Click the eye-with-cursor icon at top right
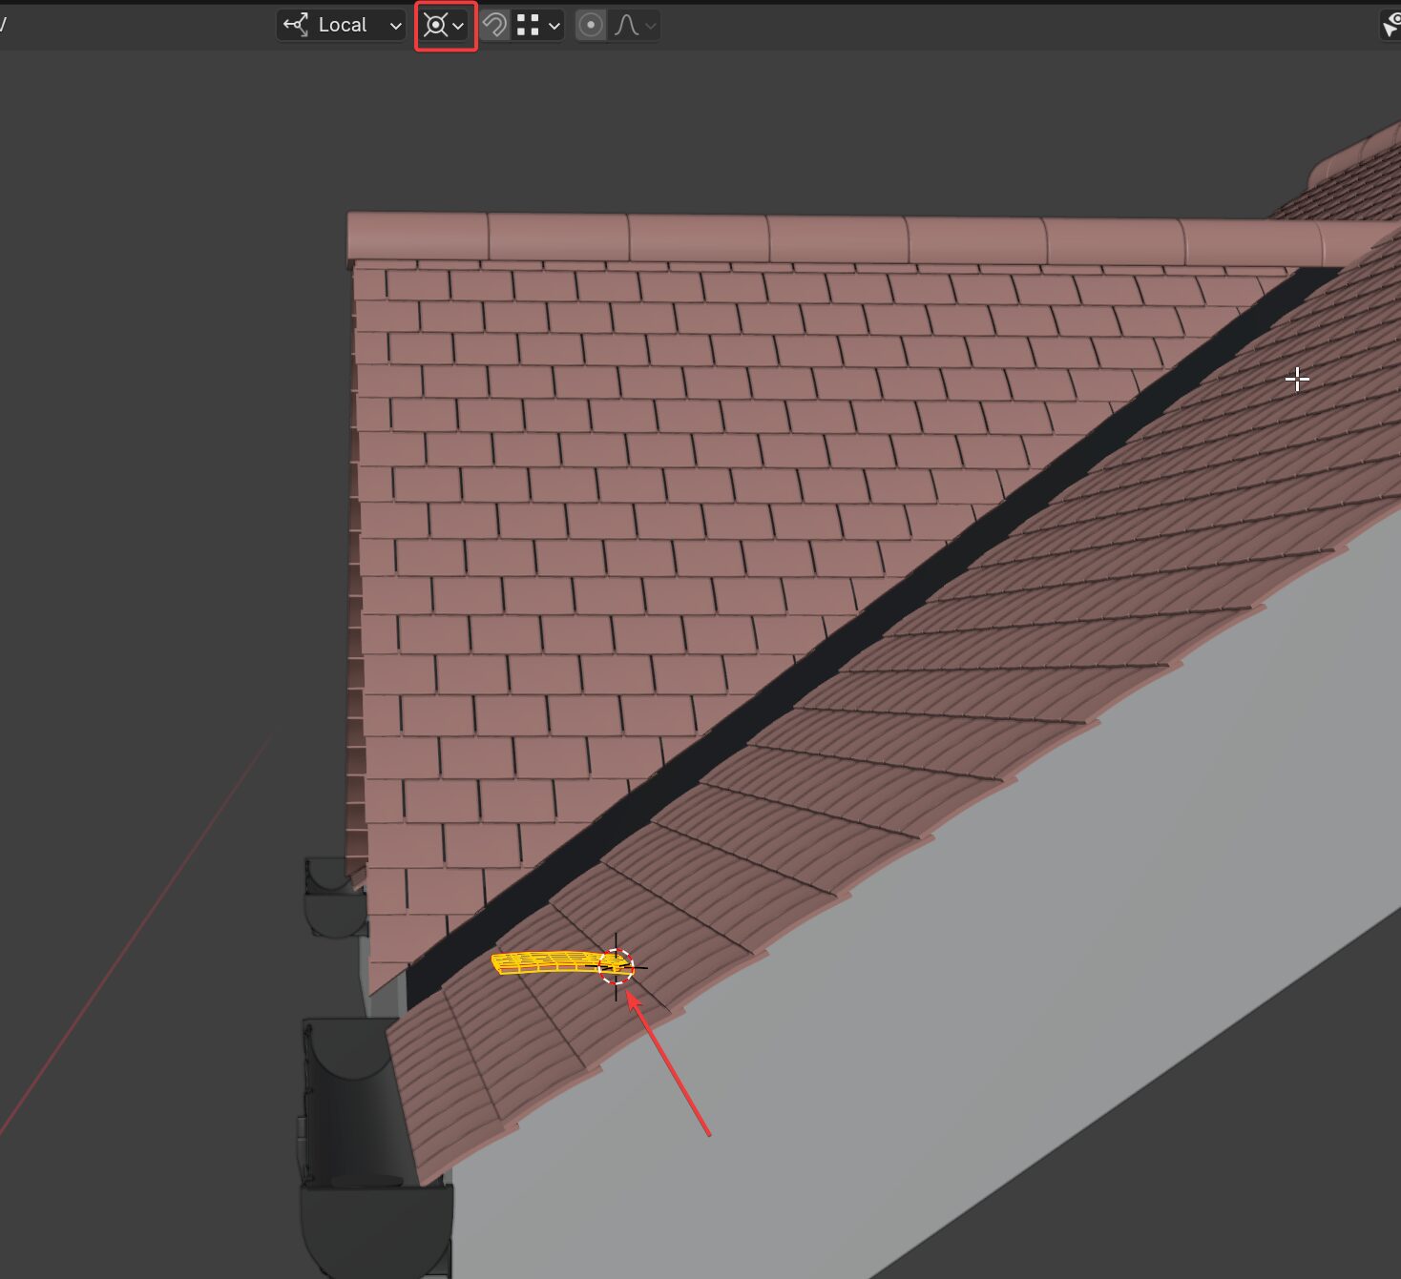Viewport: 1401px width, 1279px height. [1389, 26]
